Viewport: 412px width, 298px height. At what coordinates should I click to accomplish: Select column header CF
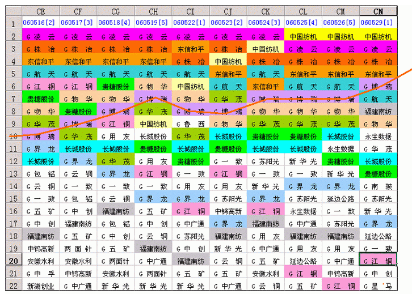coord(78,11)
